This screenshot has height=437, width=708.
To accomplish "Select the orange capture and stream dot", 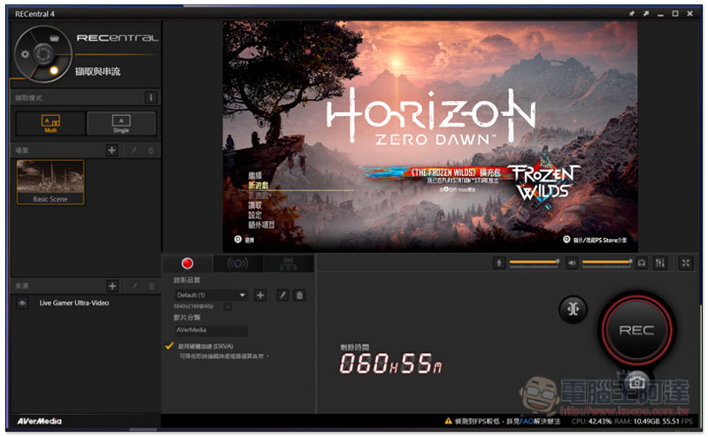I will (54, 71).
